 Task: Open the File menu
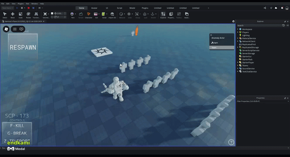[3, 4]
